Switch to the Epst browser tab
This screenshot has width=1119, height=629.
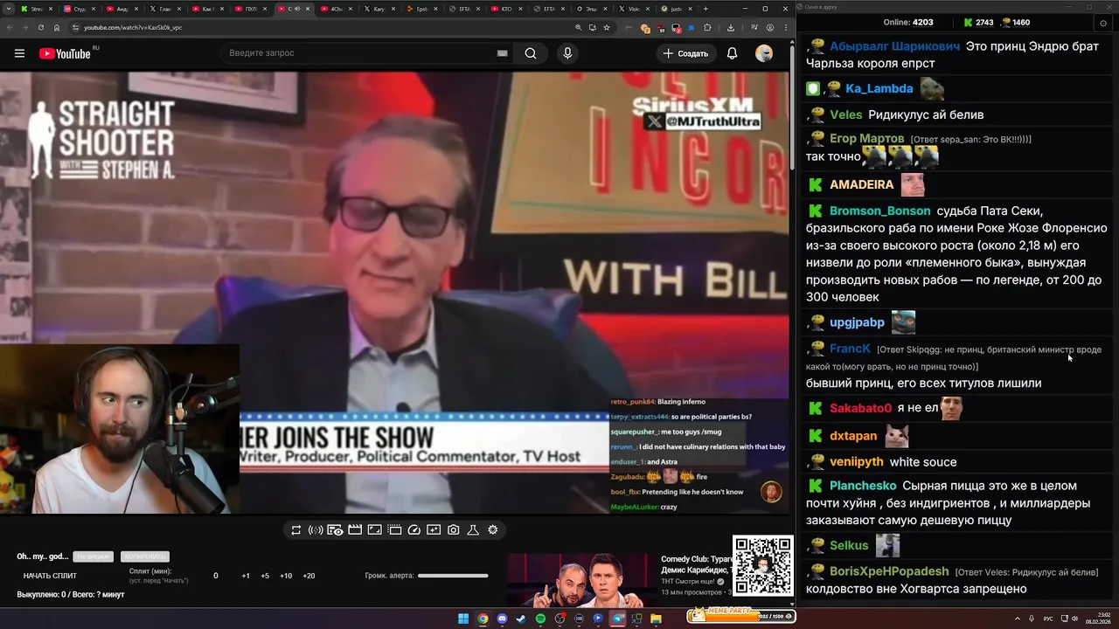[x=423, y=9]
